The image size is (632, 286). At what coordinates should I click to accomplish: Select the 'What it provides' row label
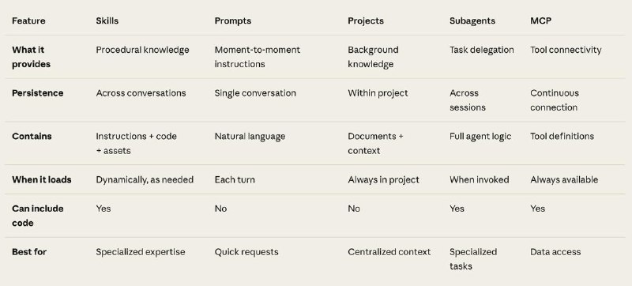point(31,57)
